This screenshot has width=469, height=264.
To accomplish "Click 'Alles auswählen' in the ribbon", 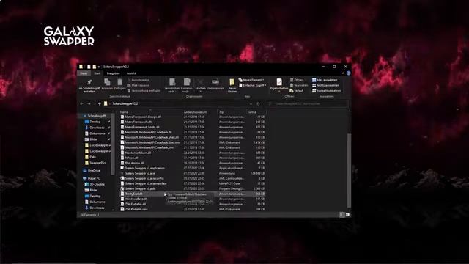I will pos(325,80).
